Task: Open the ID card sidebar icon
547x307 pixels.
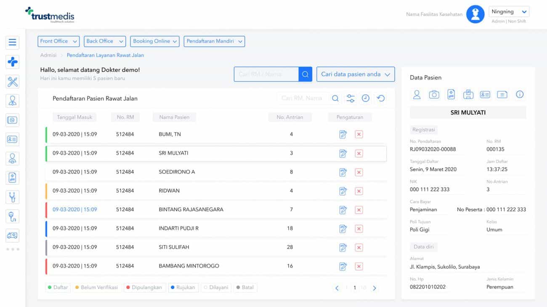Action: (x=12, y=139)
